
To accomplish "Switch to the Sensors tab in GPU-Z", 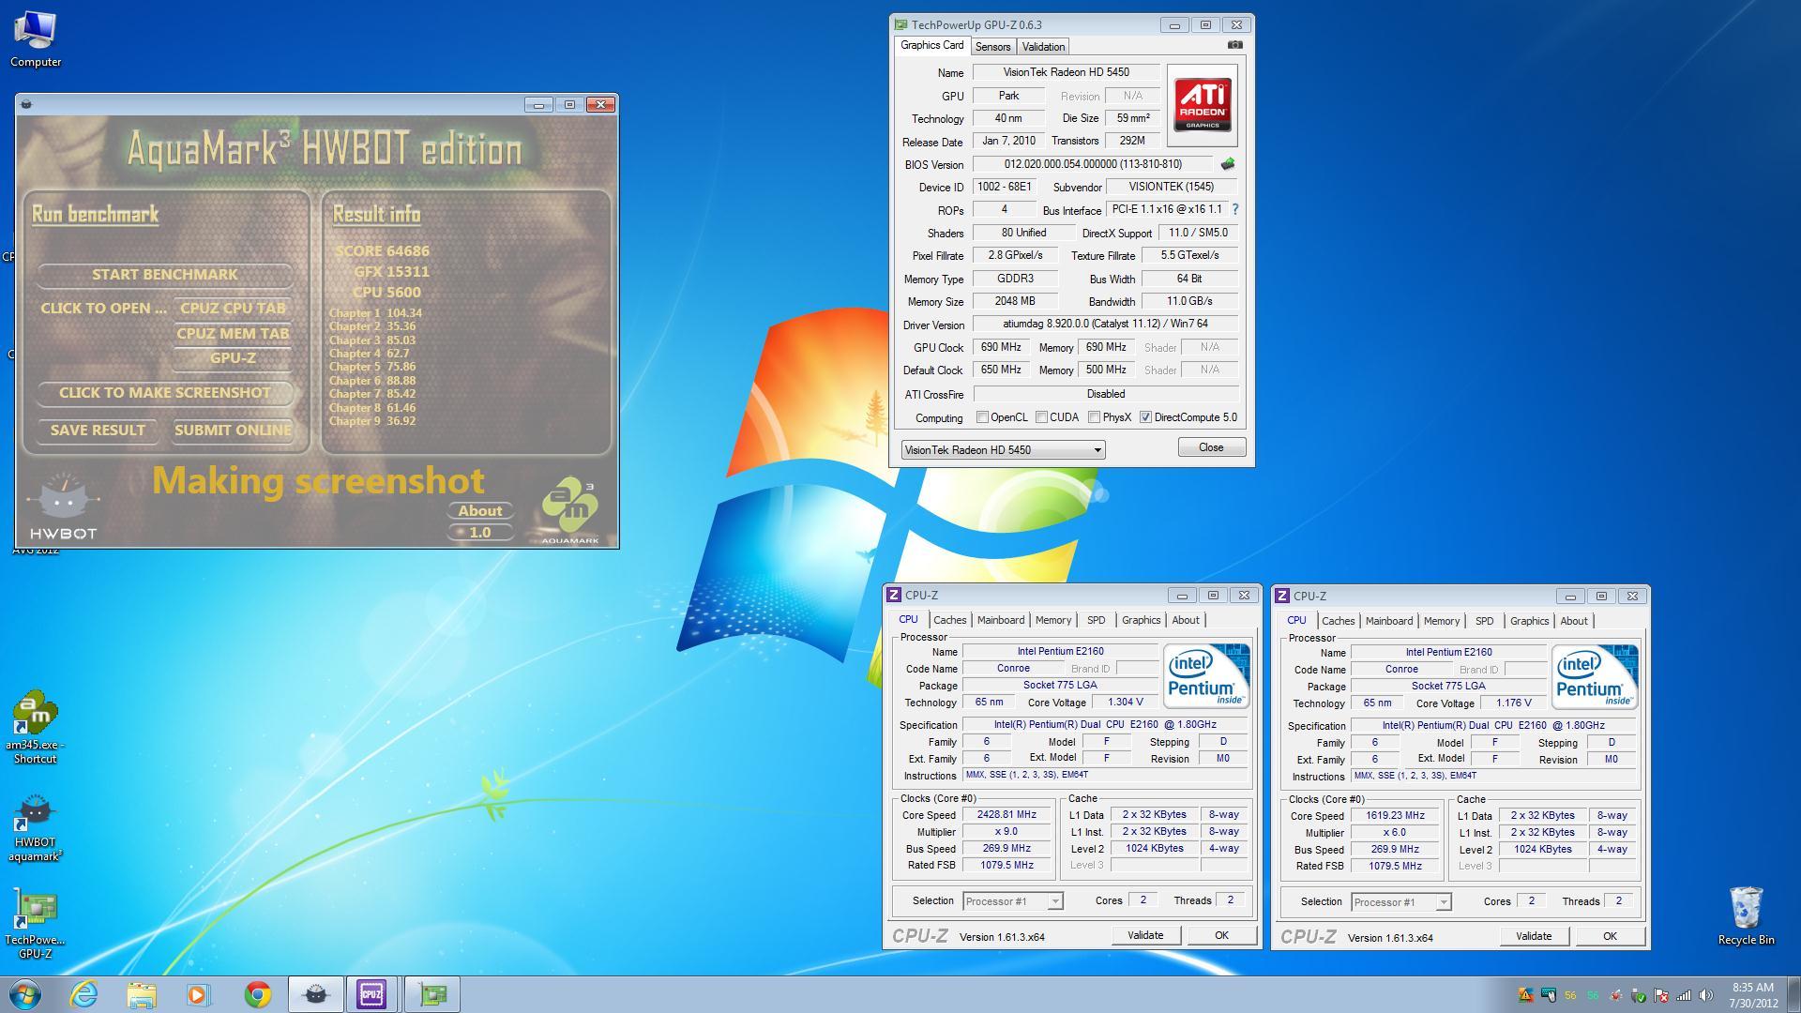I will point(992,47).
